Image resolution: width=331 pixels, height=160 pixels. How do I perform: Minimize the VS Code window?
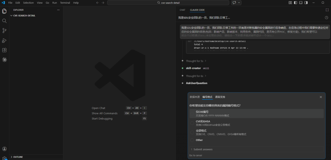pos(313,3)
